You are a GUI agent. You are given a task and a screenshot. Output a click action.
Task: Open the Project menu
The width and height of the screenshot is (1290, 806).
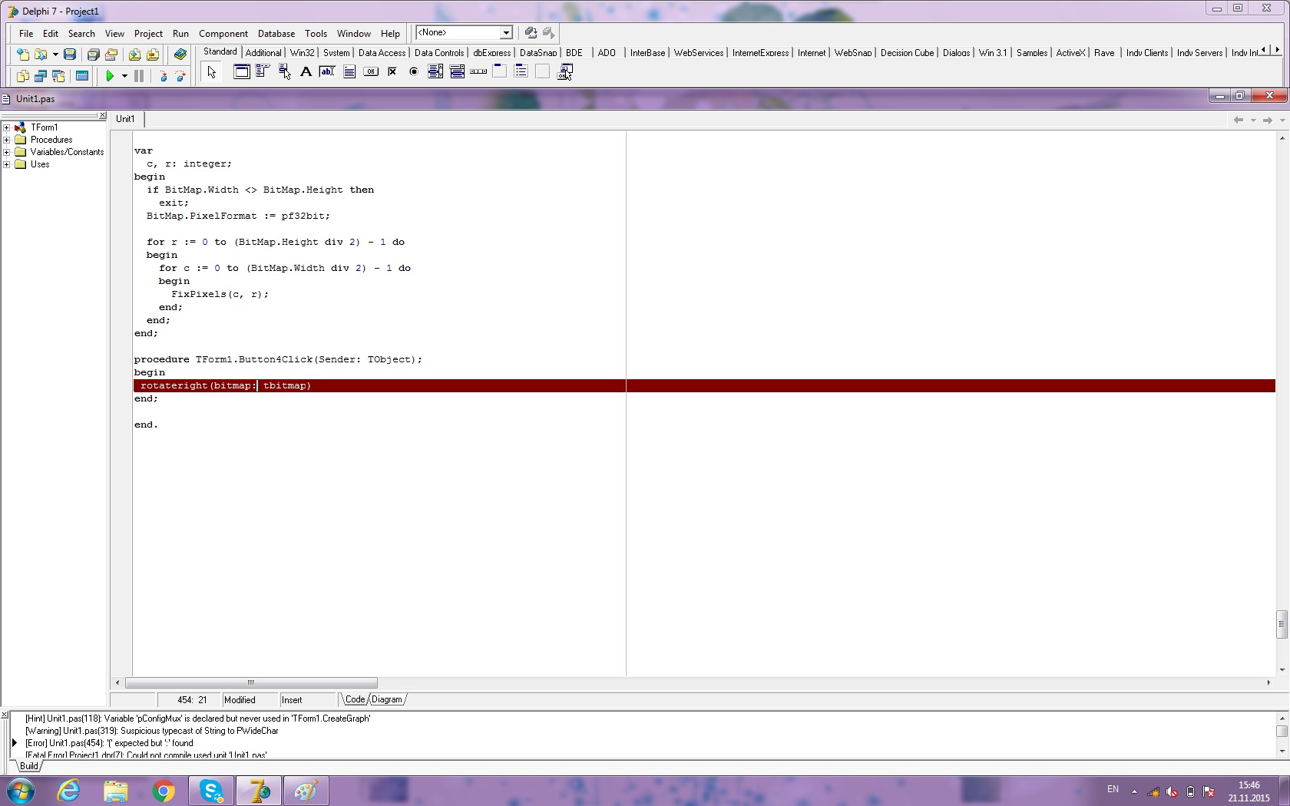point(147,34)
